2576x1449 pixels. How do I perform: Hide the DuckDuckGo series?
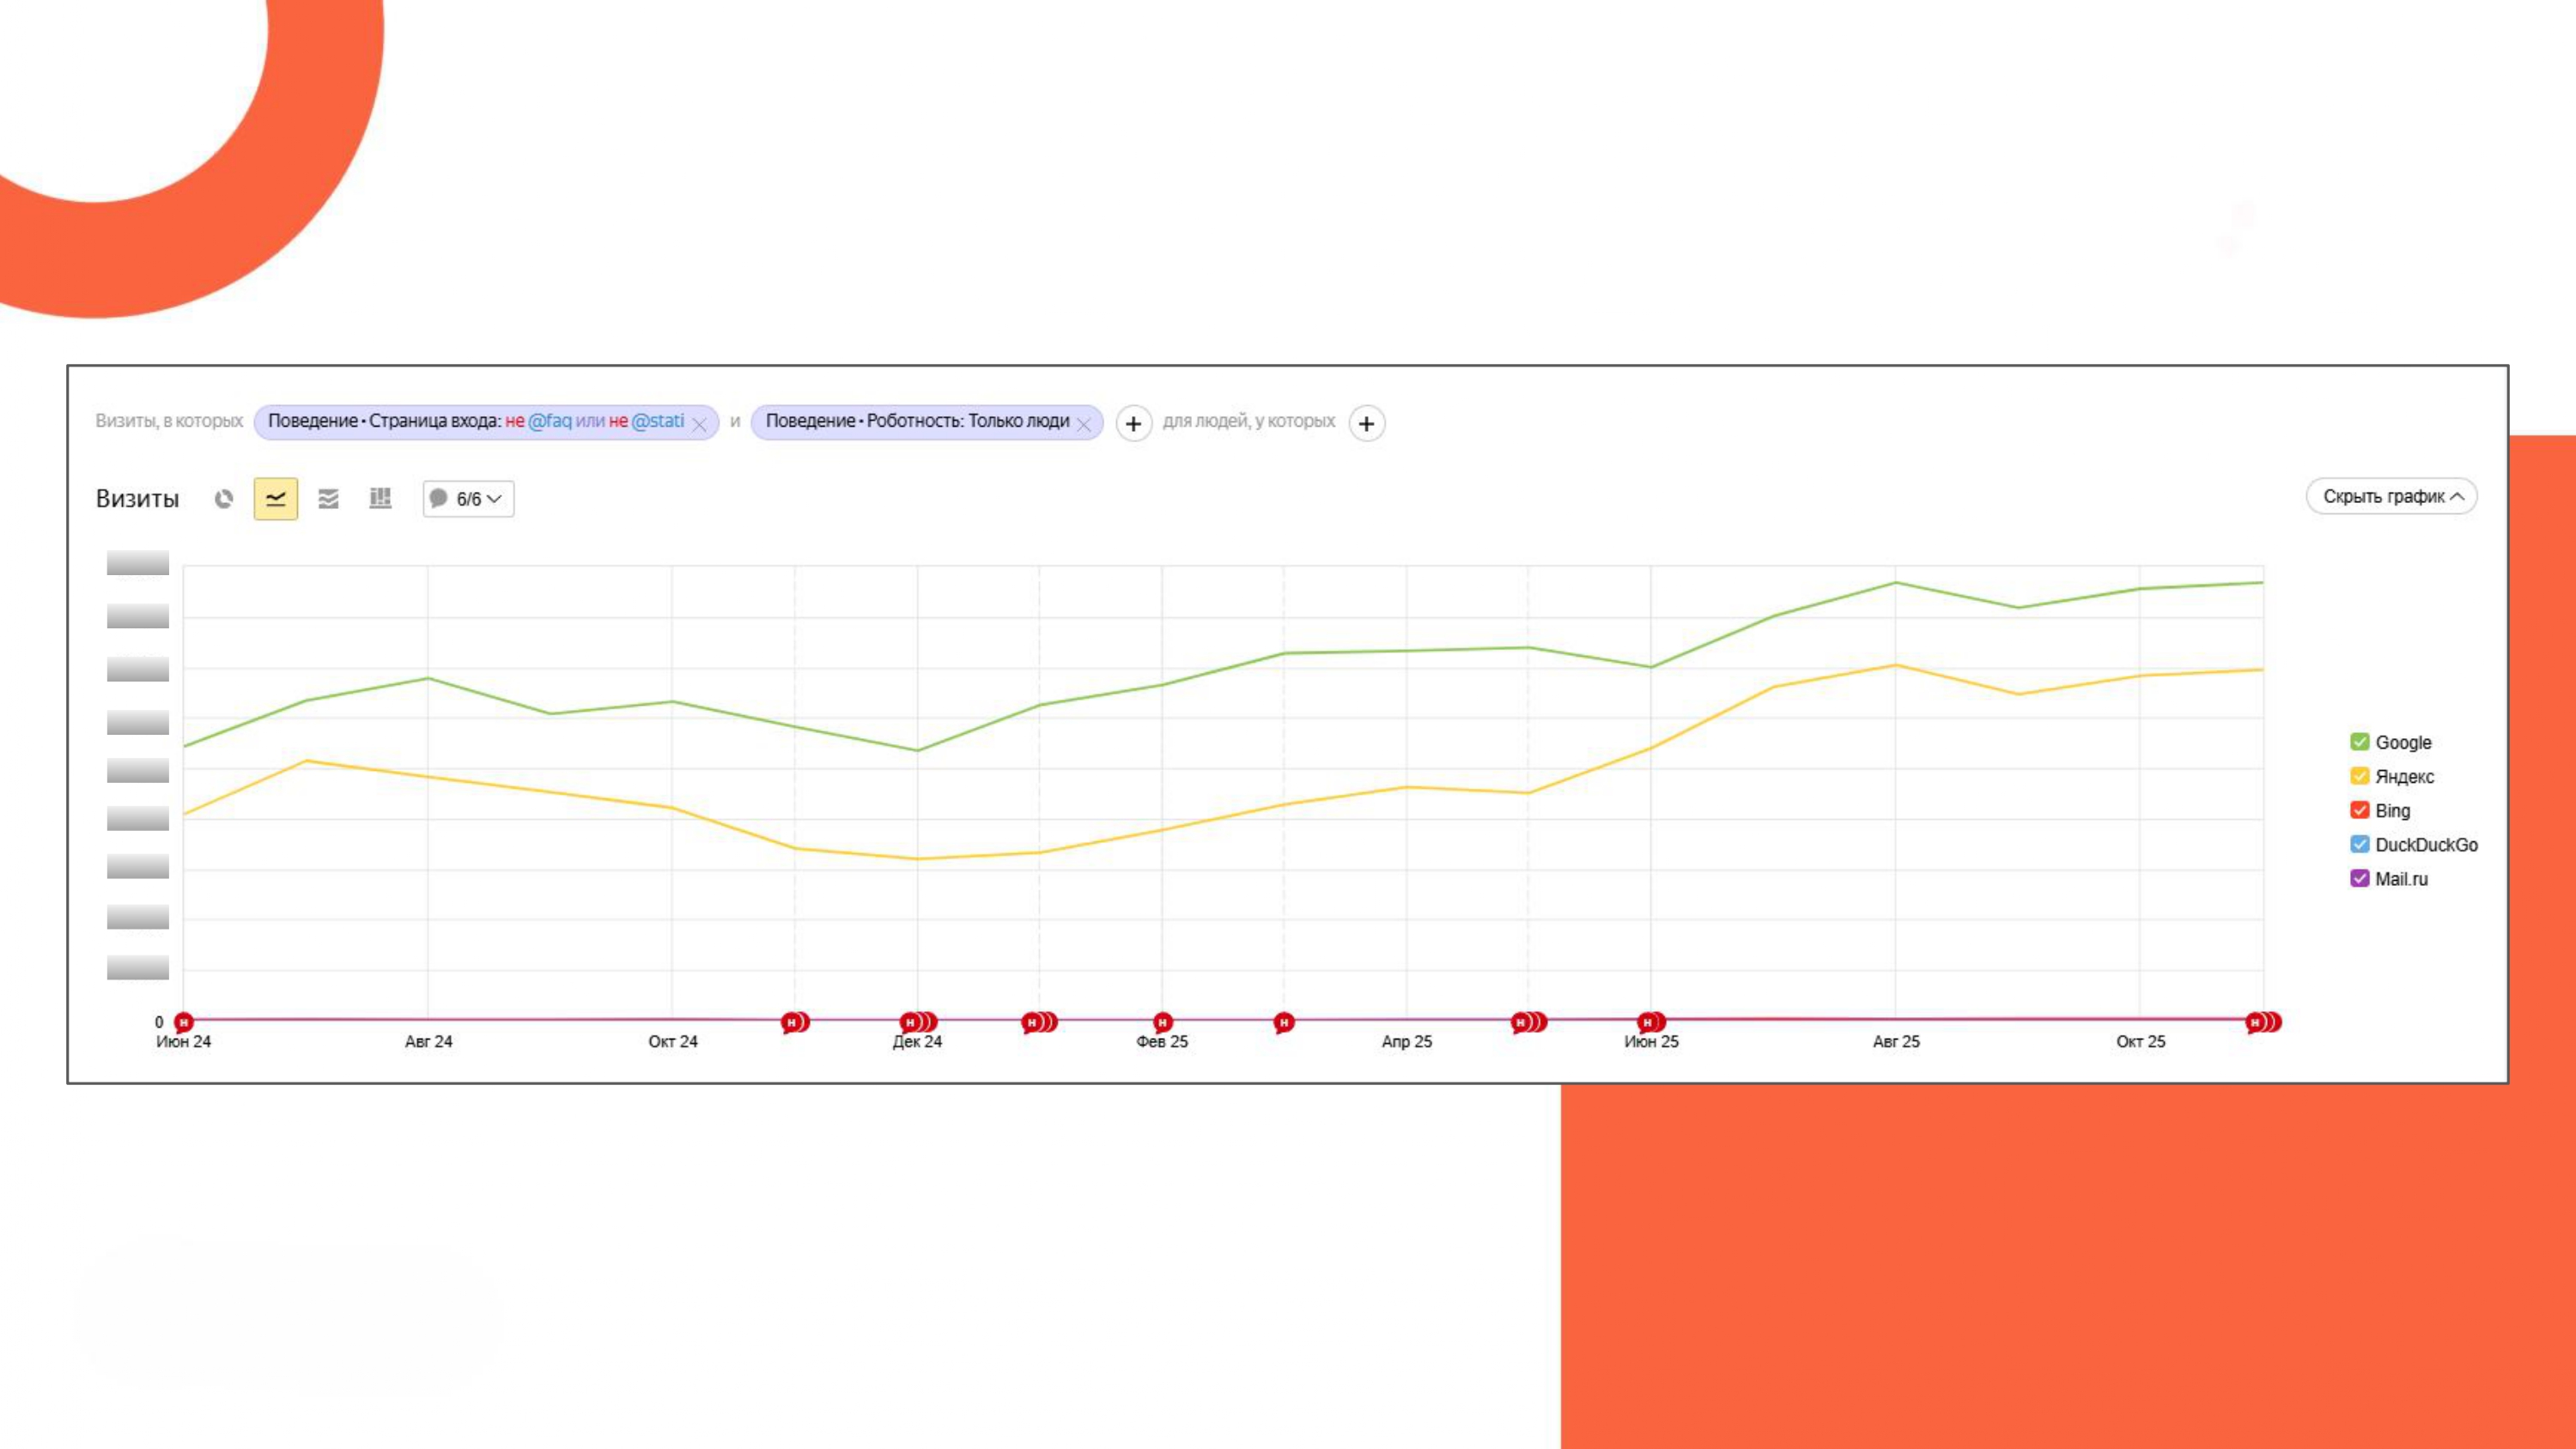click(2359, 844)
